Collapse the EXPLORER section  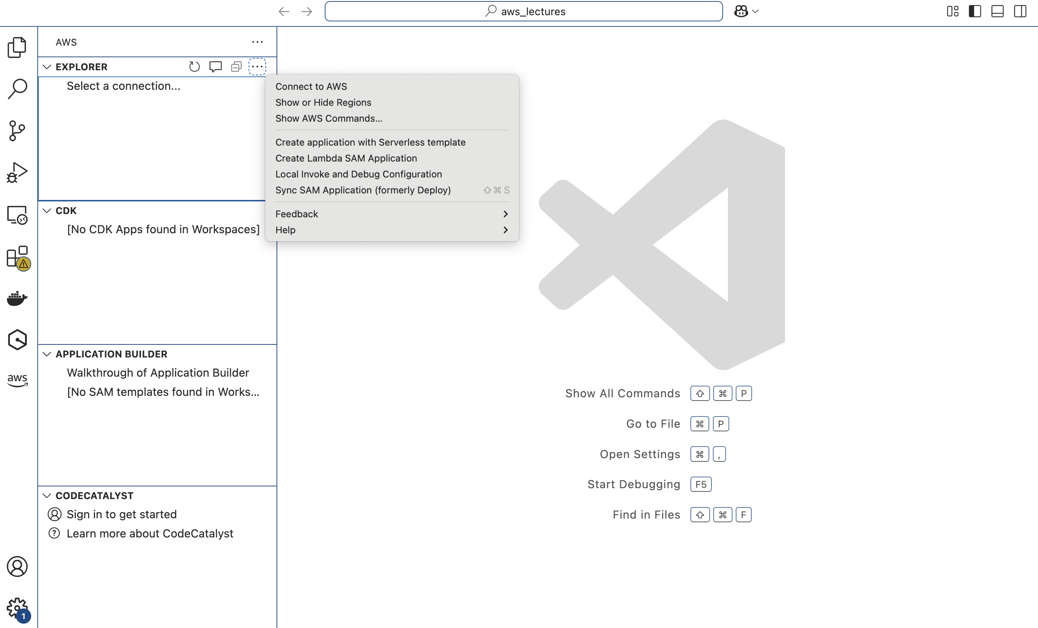point(47,67)
